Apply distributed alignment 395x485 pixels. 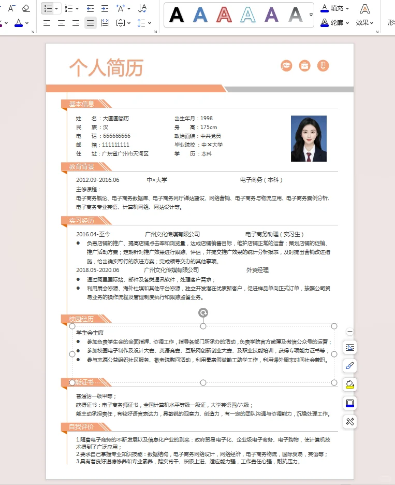pyautogui.click(x=105, y=23)
